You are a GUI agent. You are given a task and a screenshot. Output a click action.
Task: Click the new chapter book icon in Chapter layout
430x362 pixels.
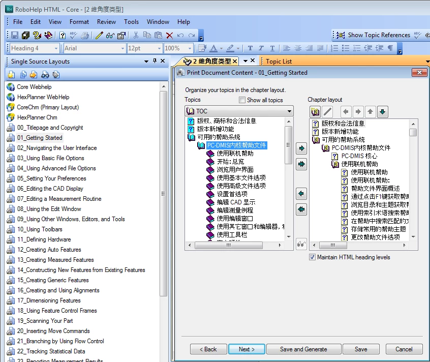pyautogui.click(x=315, y=112)
